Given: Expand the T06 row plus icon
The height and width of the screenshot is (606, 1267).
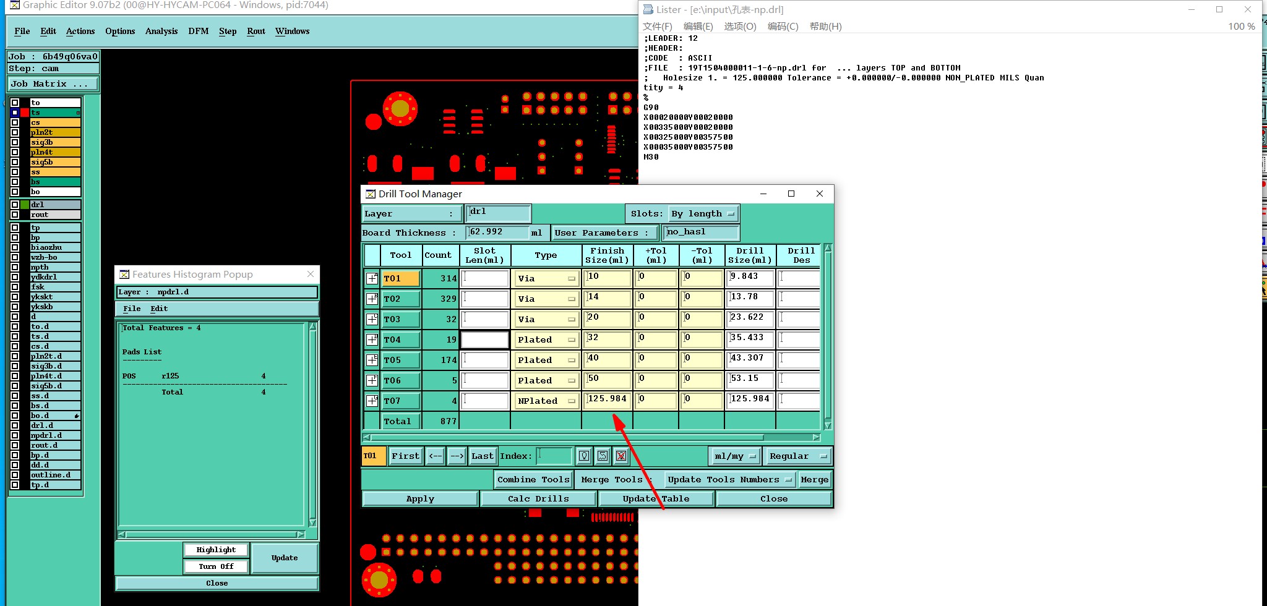Looking at the screenshot, I should click(x=372, y=380).
